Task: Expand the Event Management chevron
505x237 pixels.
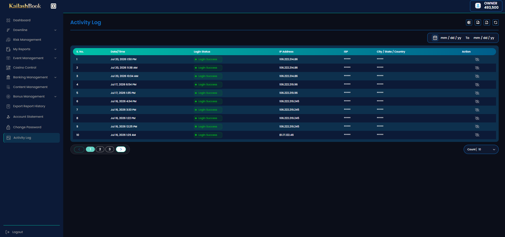Action: pyautogui.click(x=55, y=58)
